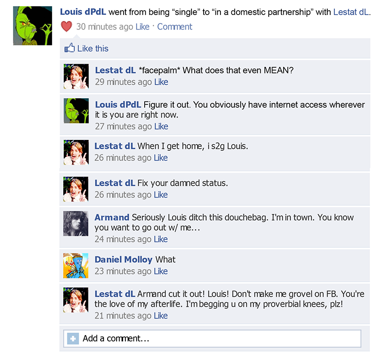Viewport: 382px width, 358px height.
Task: Open Daniel Molloy's name link
Action: [x=123, y=259]
